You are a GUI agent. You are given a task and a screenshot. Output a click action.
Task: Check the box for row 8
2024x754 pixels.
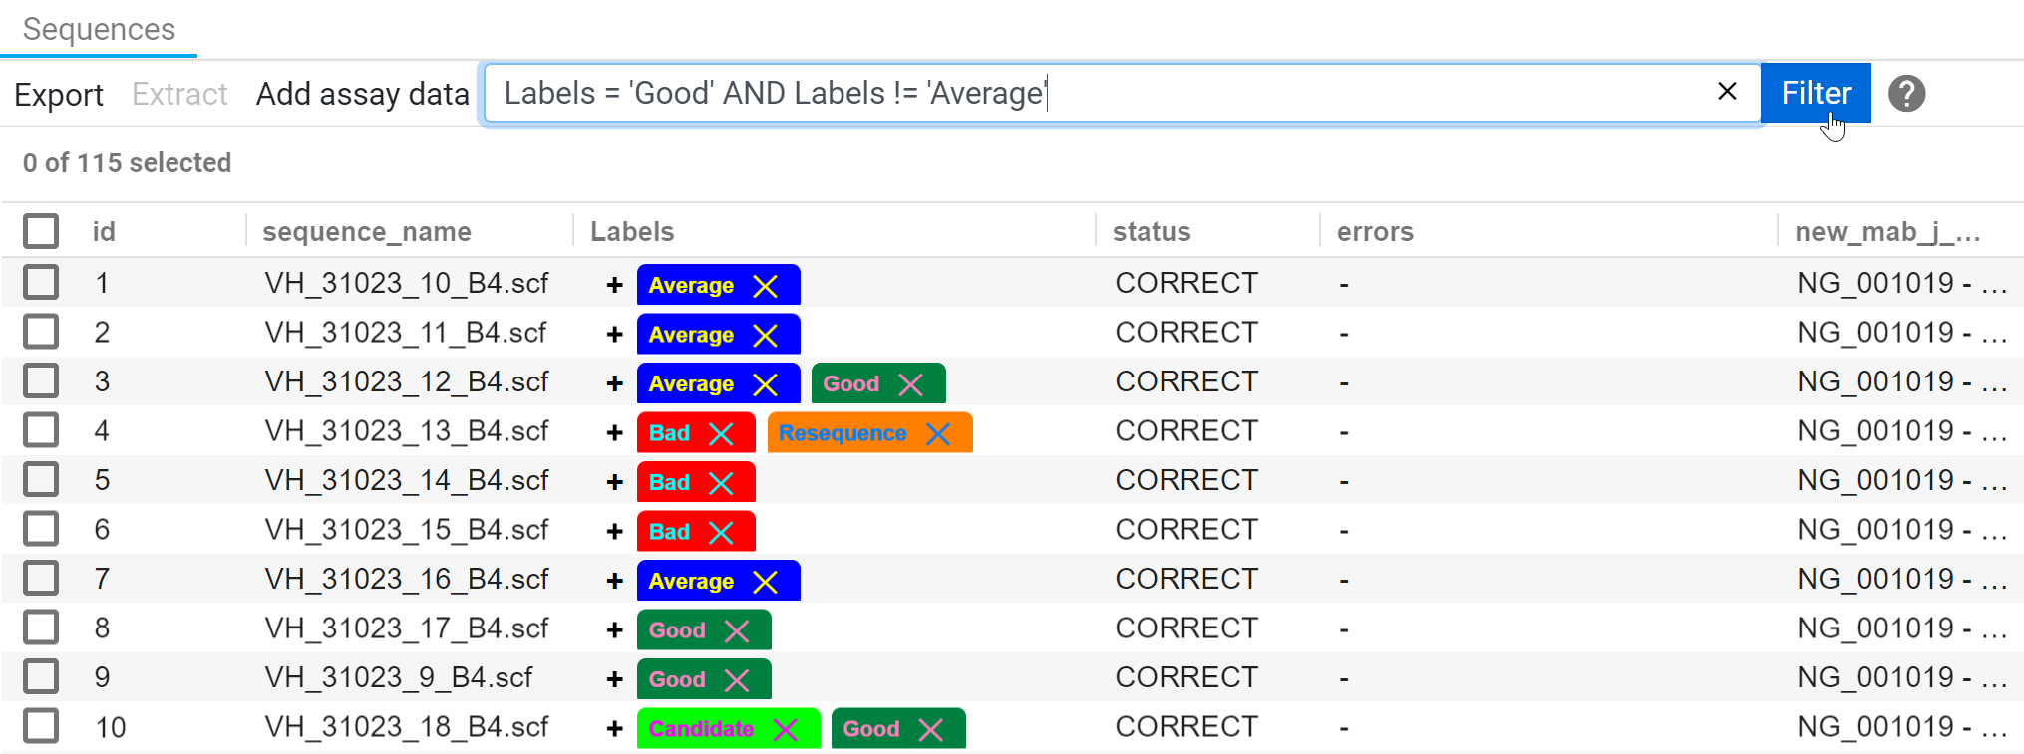coord(41,628)
